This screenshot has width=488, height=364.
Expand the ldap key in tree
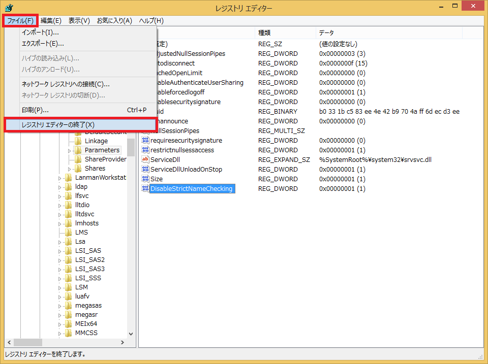(x=60, y=187)
